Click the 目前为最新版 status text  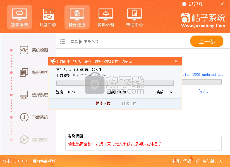click(x=44, y=161)
